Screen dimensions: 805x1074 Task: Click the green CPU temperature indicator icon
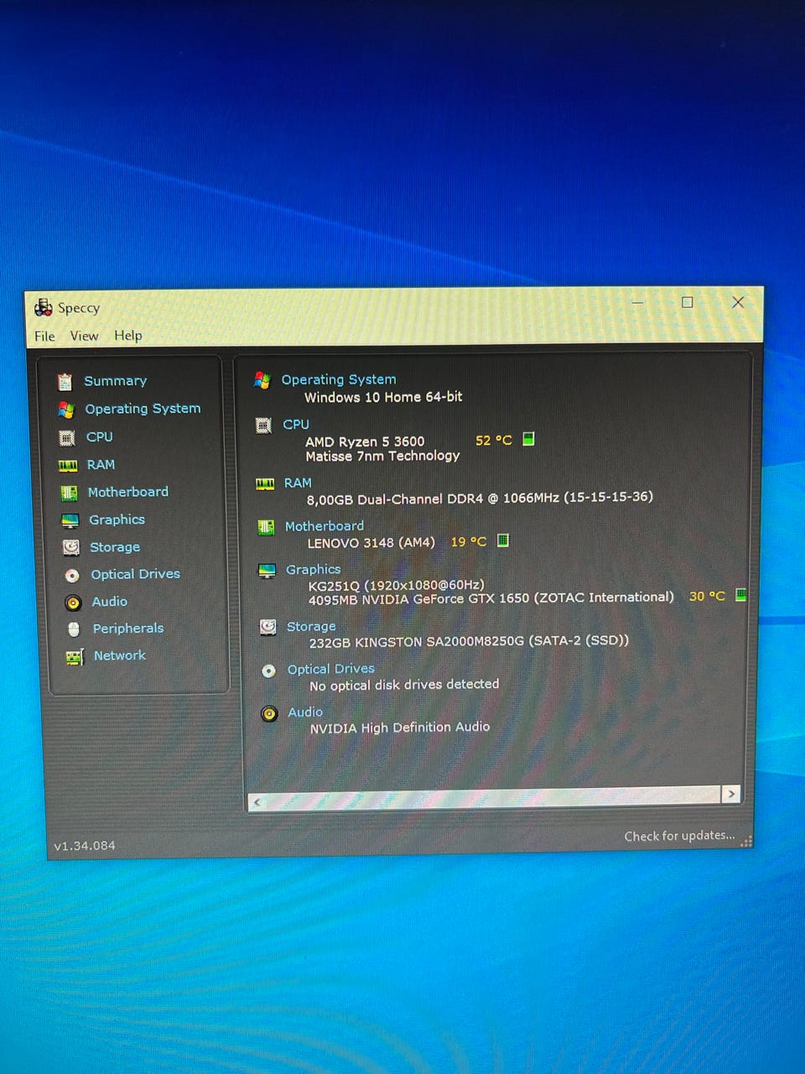tap(528, 439)
